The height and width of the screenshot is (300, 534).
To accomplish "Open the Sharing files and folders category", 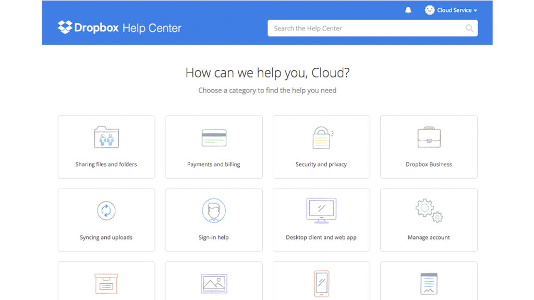I will click(x=106, y=146).
